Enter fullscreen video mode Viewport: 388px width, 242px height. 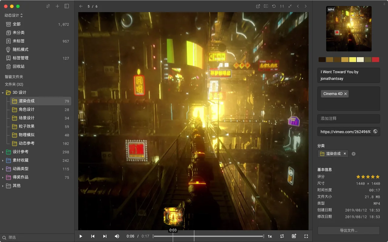click(306, 236)
